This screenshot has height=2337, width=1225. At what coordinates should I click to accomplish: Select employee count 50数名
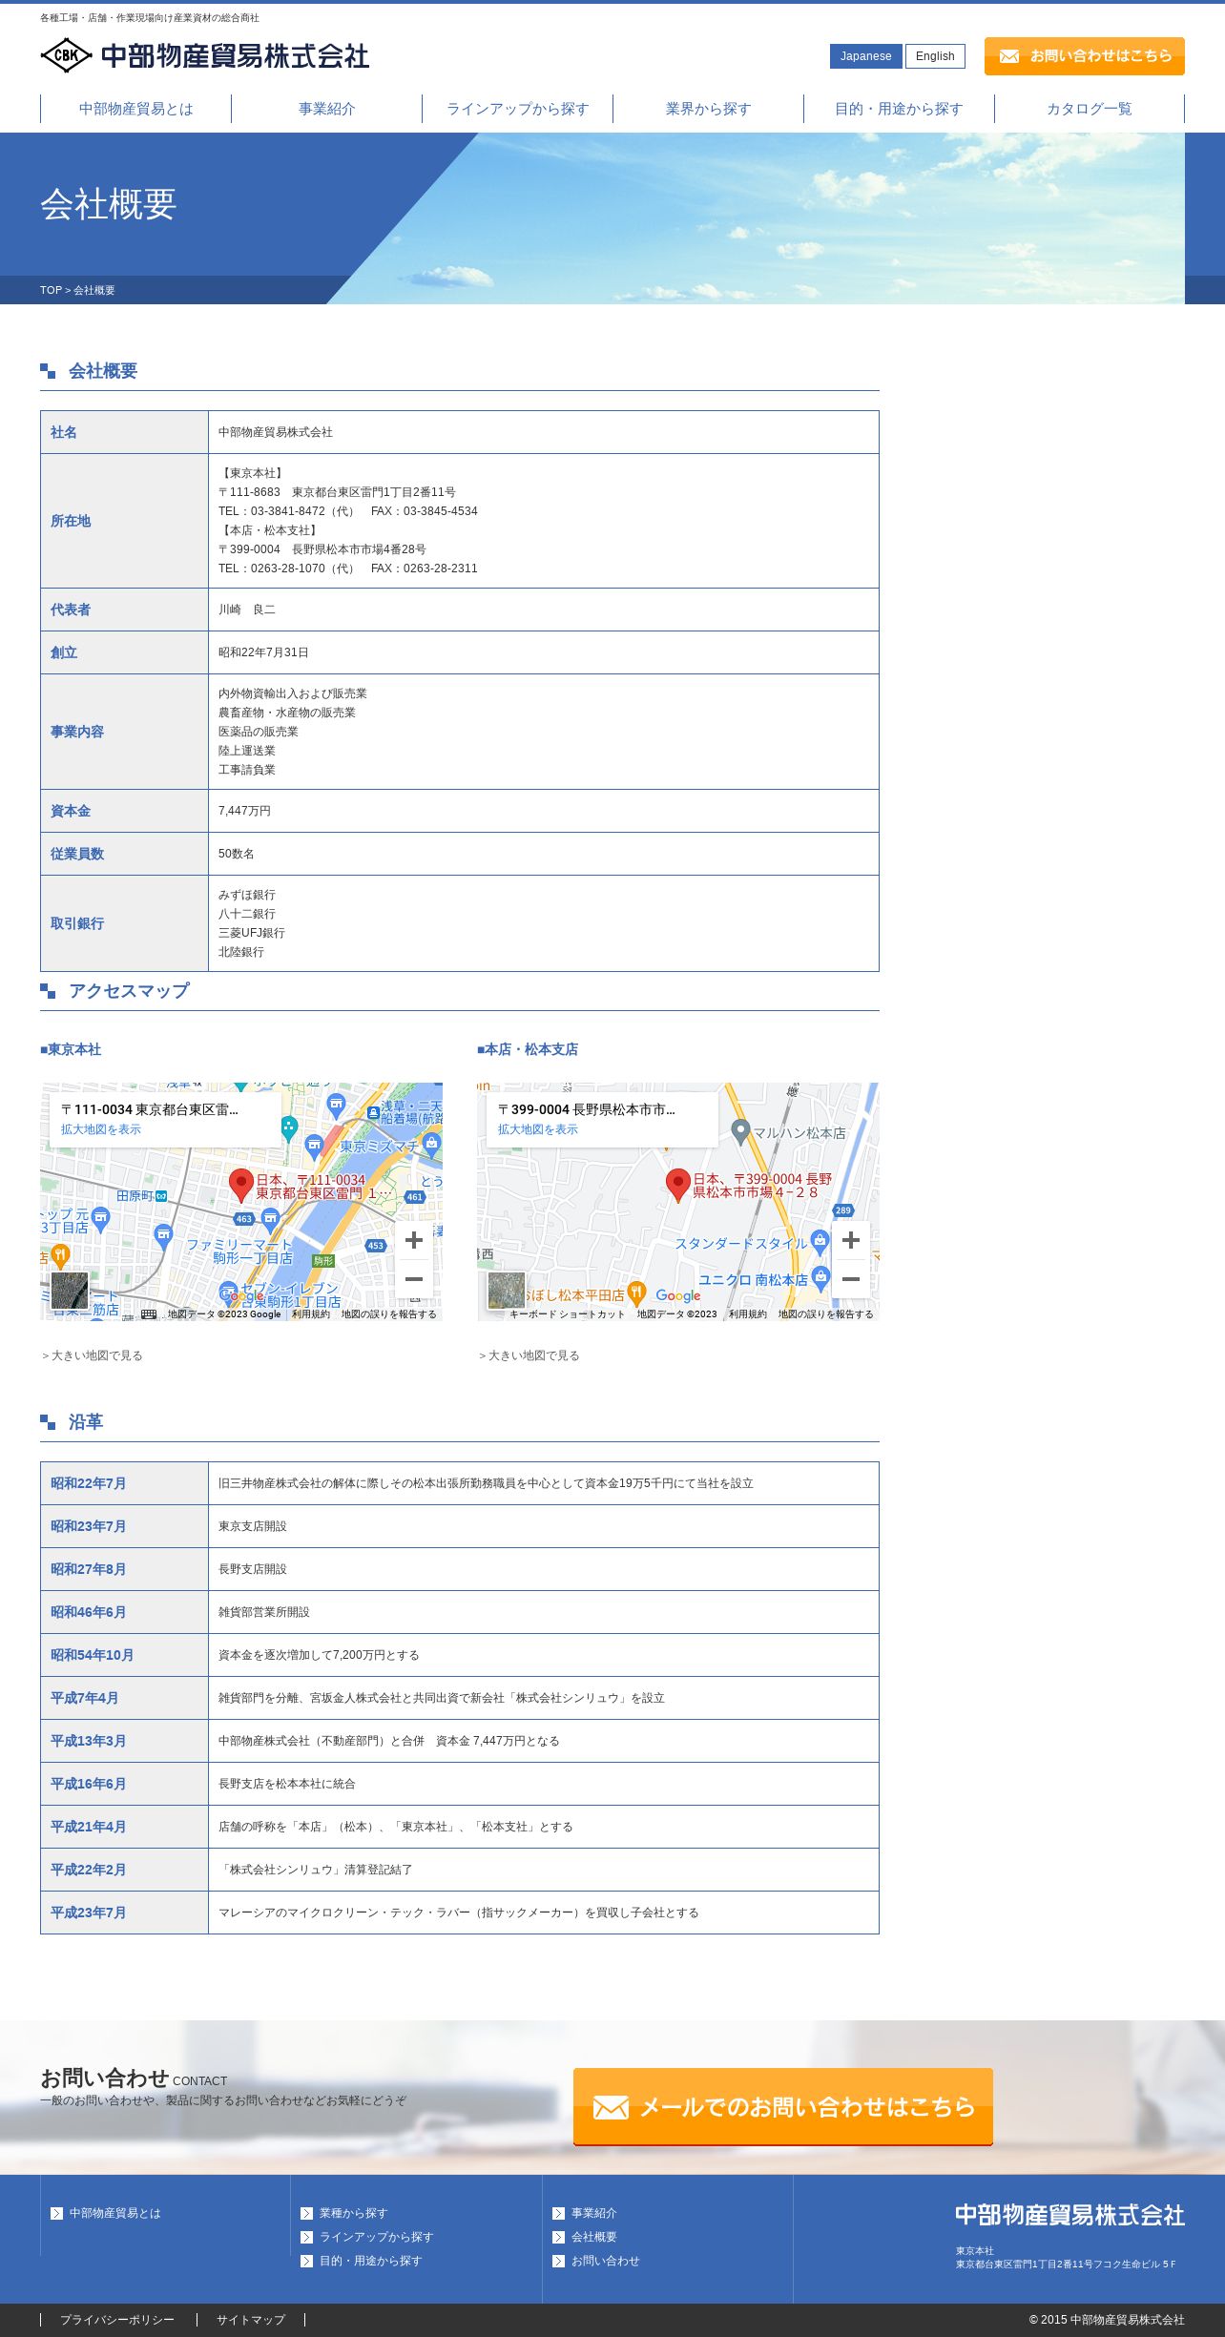[x=544, y=854]
